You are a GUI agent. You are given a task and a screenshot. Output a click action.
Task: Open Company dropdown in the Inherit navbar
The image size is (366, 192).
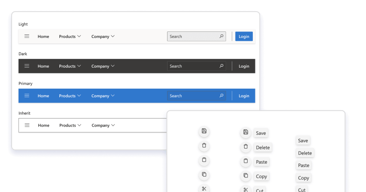(103, 125)
